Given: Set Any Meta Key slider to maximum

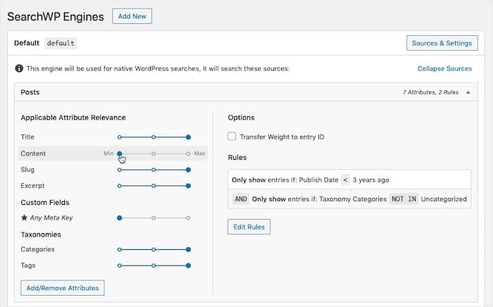Looking at the screenshot, I should pos(188,218).
